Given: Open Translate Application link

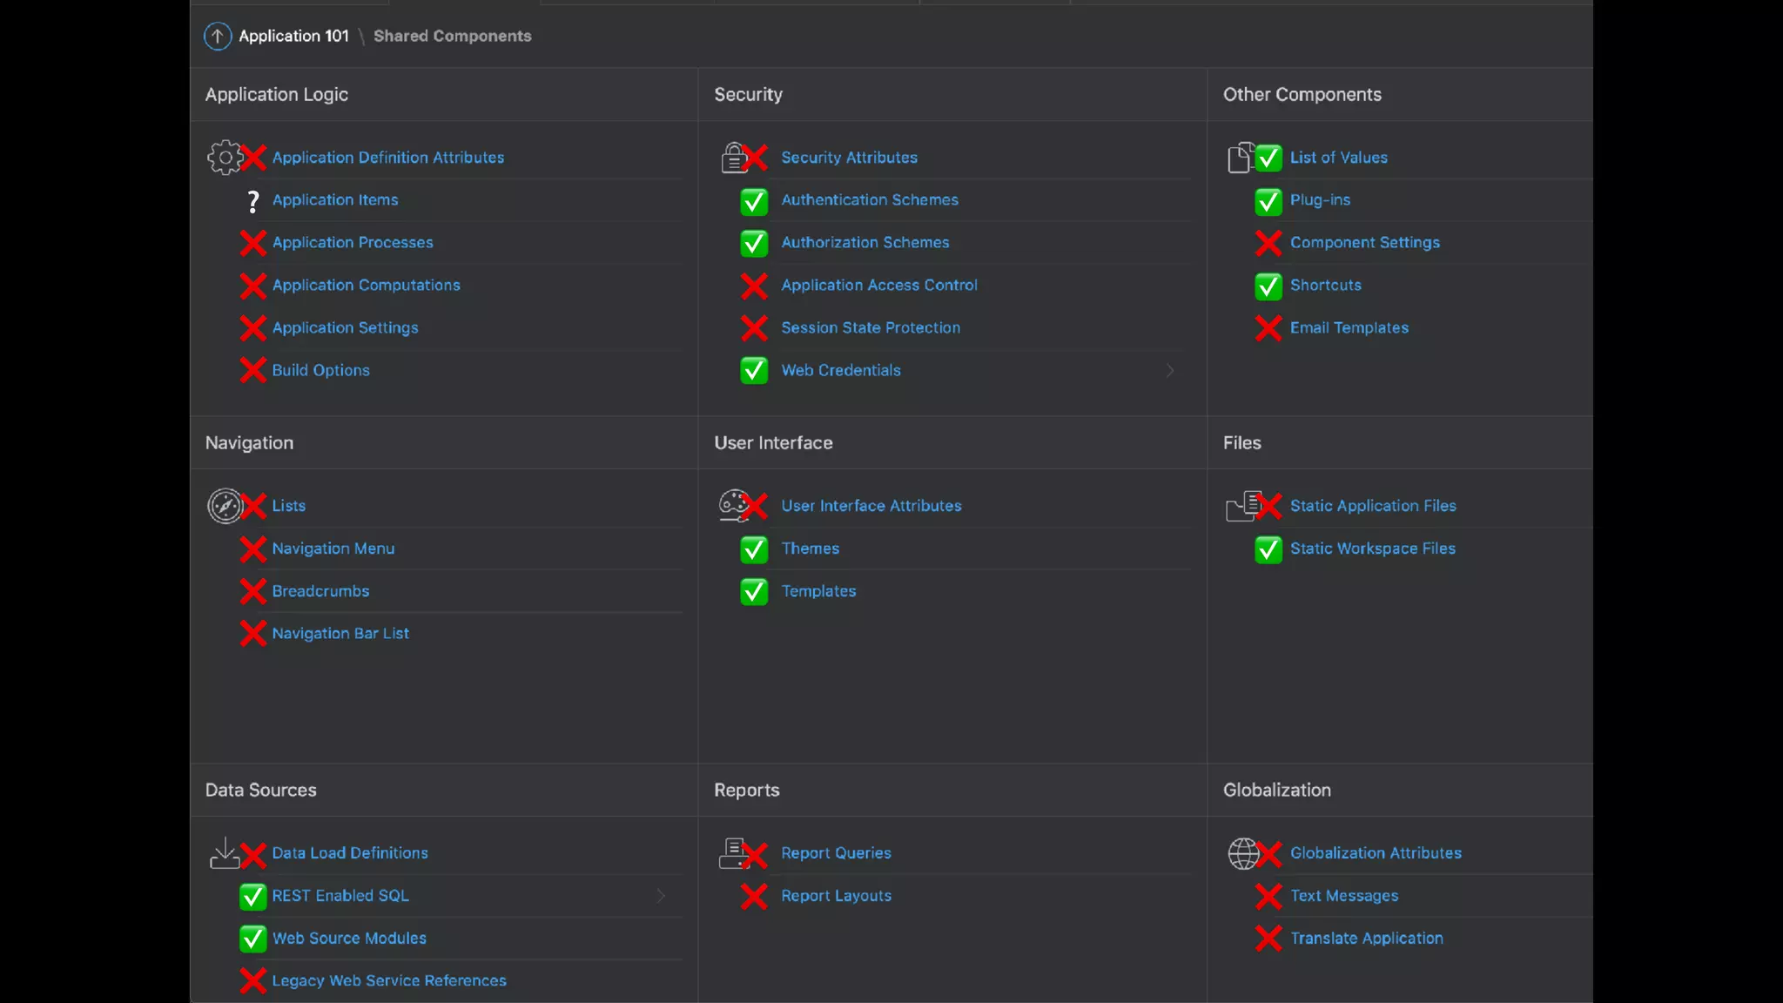Looking at the screenshot, I should (1366, 939).
